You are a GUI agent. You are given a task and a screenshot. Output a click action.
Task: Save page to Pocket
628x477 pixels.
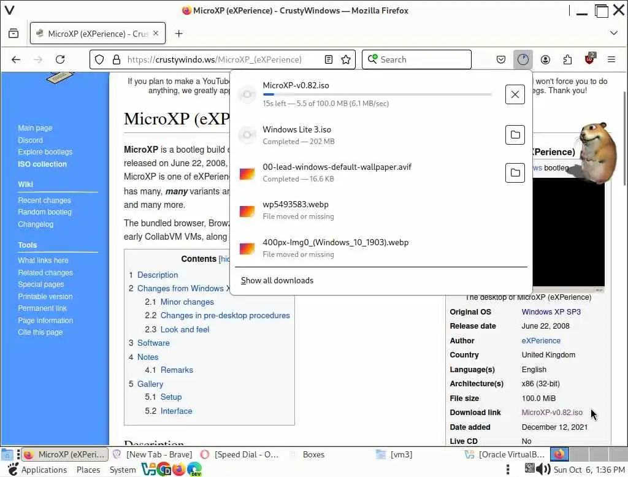(500, 59)
